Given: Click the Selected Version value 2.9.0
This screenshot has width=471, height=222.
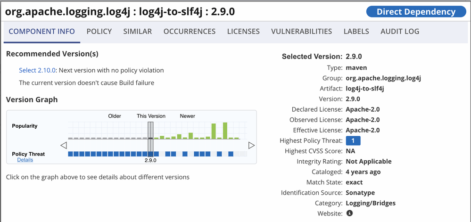Looking at the screenshot, I should (354, 57).
